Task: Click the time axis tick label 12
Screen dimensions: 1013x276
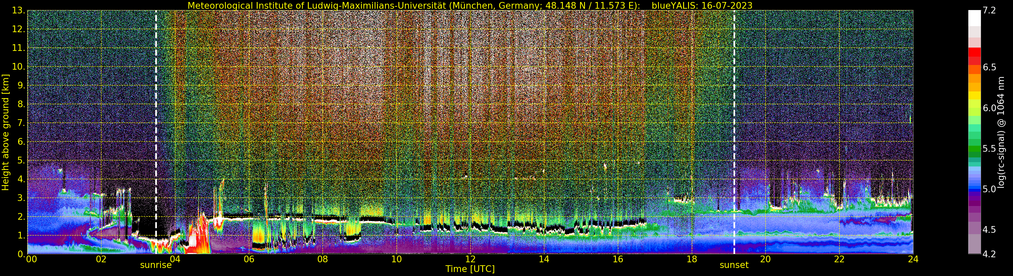Action: pos(470,259)
